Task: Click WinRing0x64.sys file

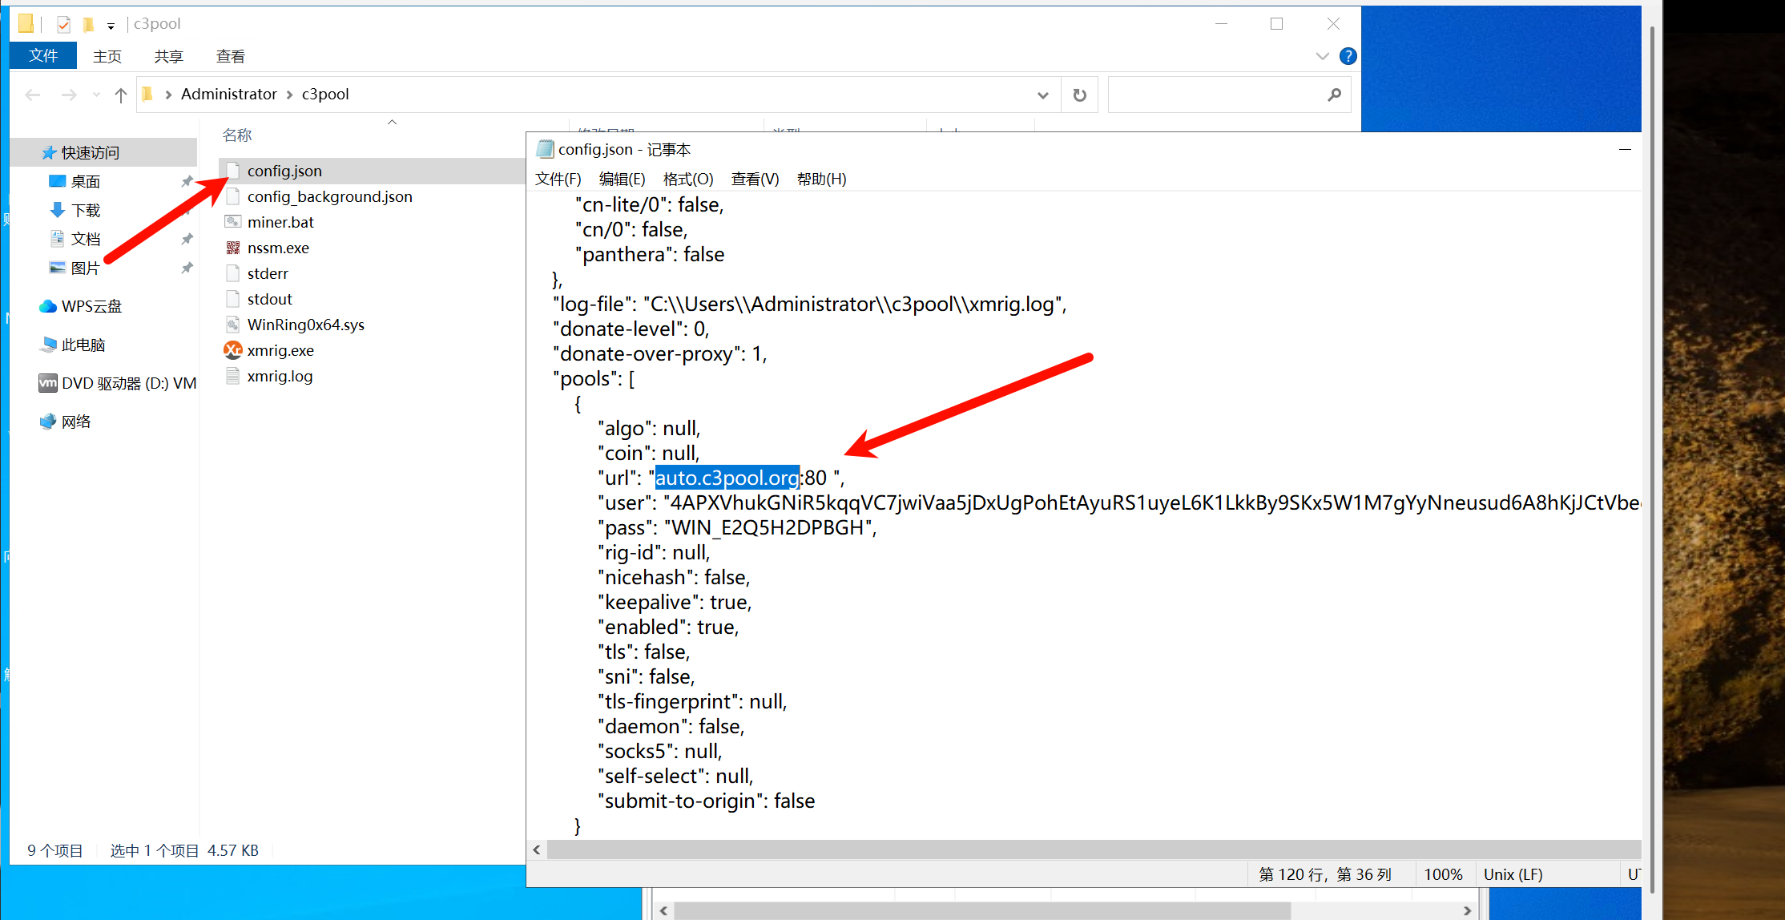Action: 305,325
